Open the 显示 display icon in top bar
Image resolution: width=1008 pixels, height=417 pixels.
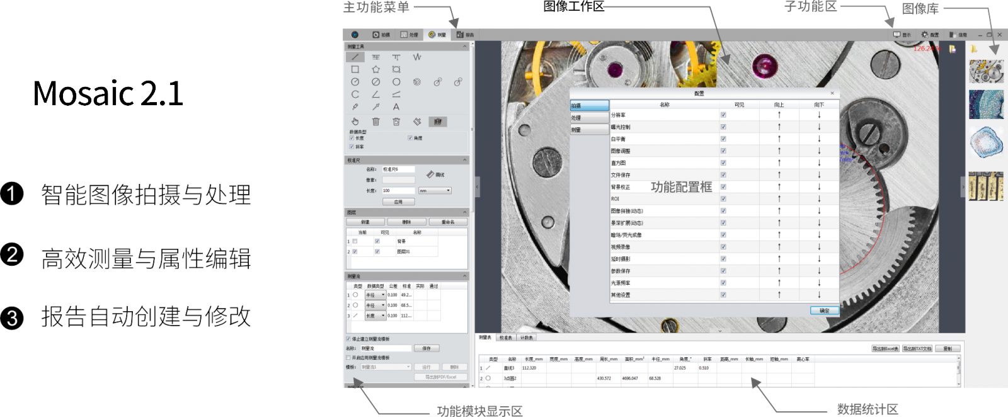pos(897,35)
